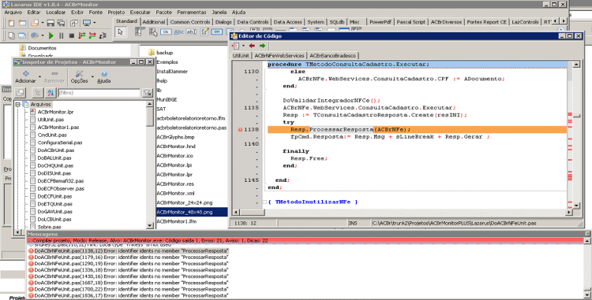The image size is (592, 300).
Task: Select the TMemo component icon
Action: coord(204,32)
